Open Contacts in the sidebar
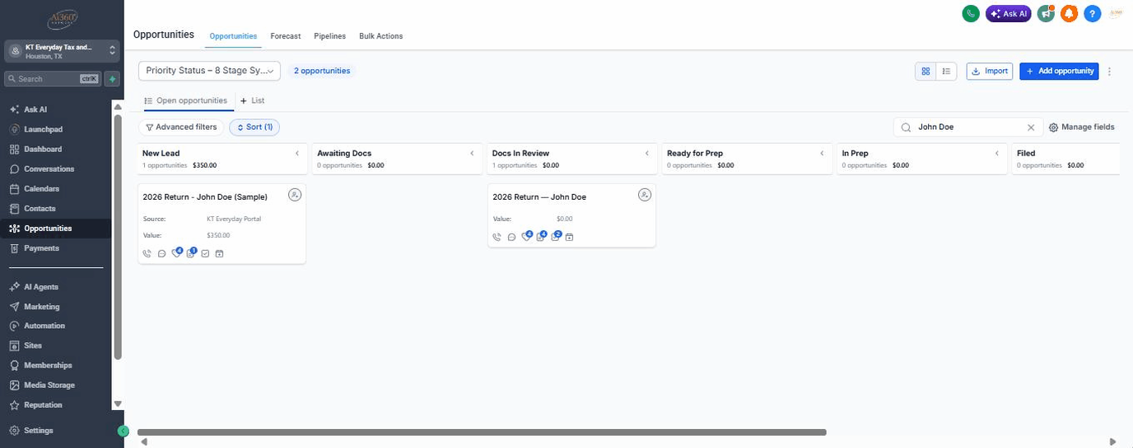This screenshot has width=1133, height=448. pos(40,209)
